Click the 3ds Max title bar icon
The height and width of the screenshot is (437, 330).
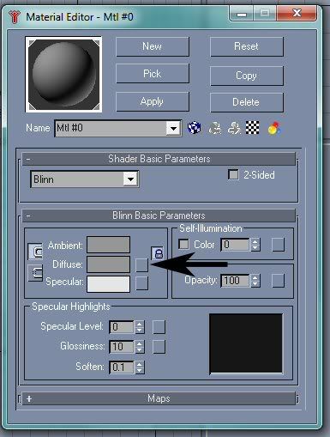pos(15,17)
